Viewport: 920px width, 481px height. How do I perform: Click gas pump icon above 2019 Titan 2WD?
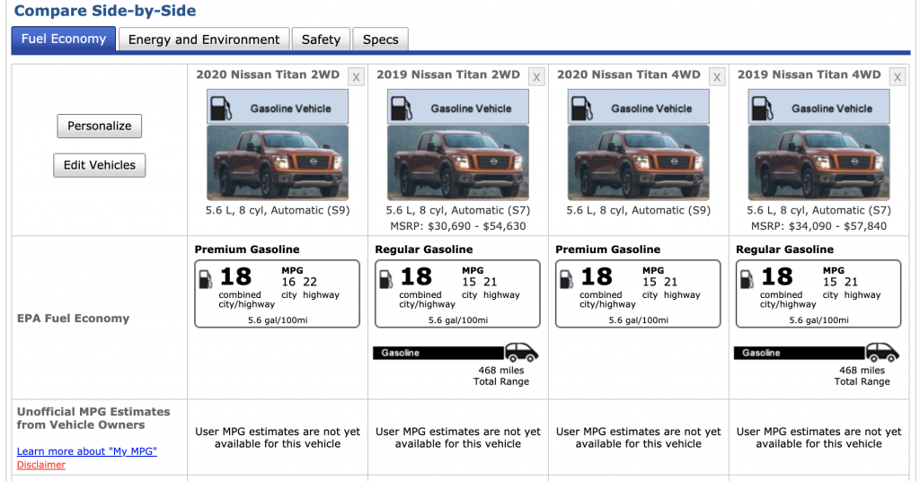click(402, 109)
